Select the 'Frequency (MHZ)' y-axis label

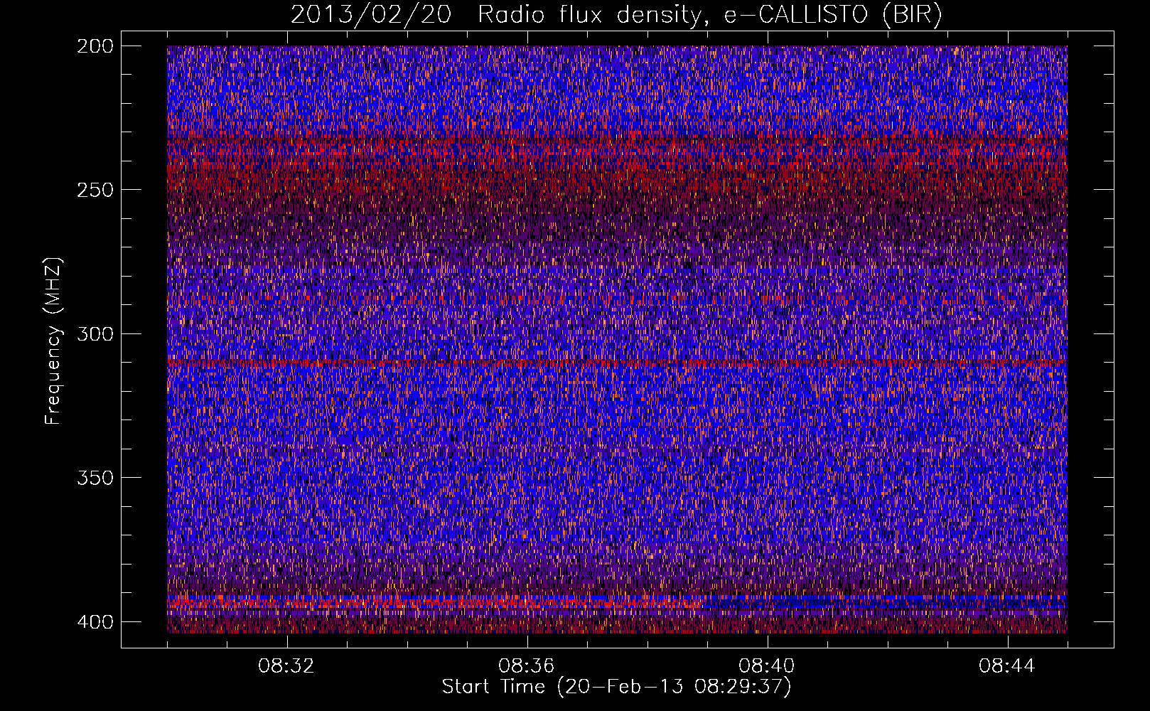(53, 341)
